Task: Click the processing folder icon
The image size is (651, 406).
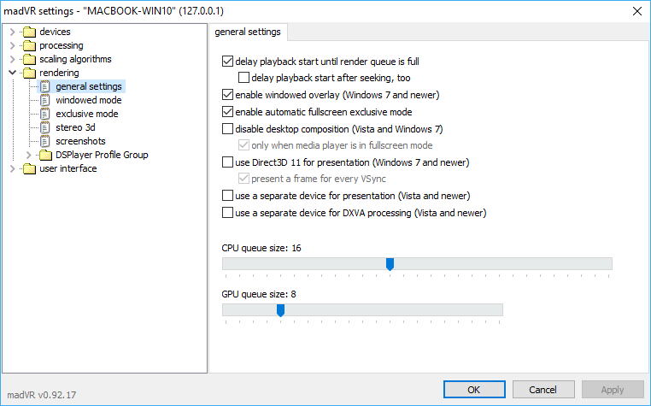Action: click(30, 45)
